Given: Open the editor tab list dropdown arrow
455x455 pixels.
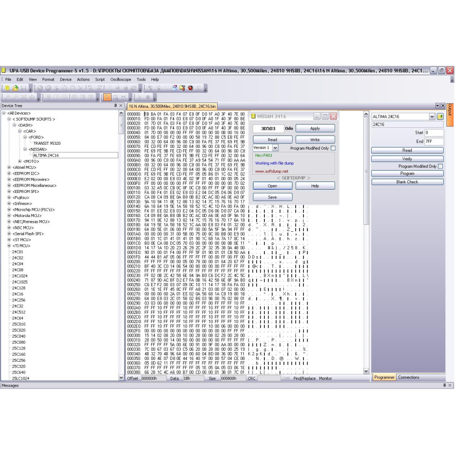Looking at the screenshot, I should click(438, 106).
